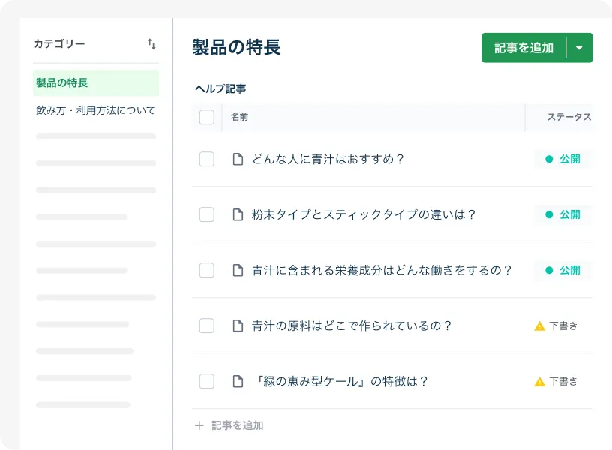The image size is (612, 450).
Task: Toggle the select-all checkbox in table header
Action: (x=207, y=117)
